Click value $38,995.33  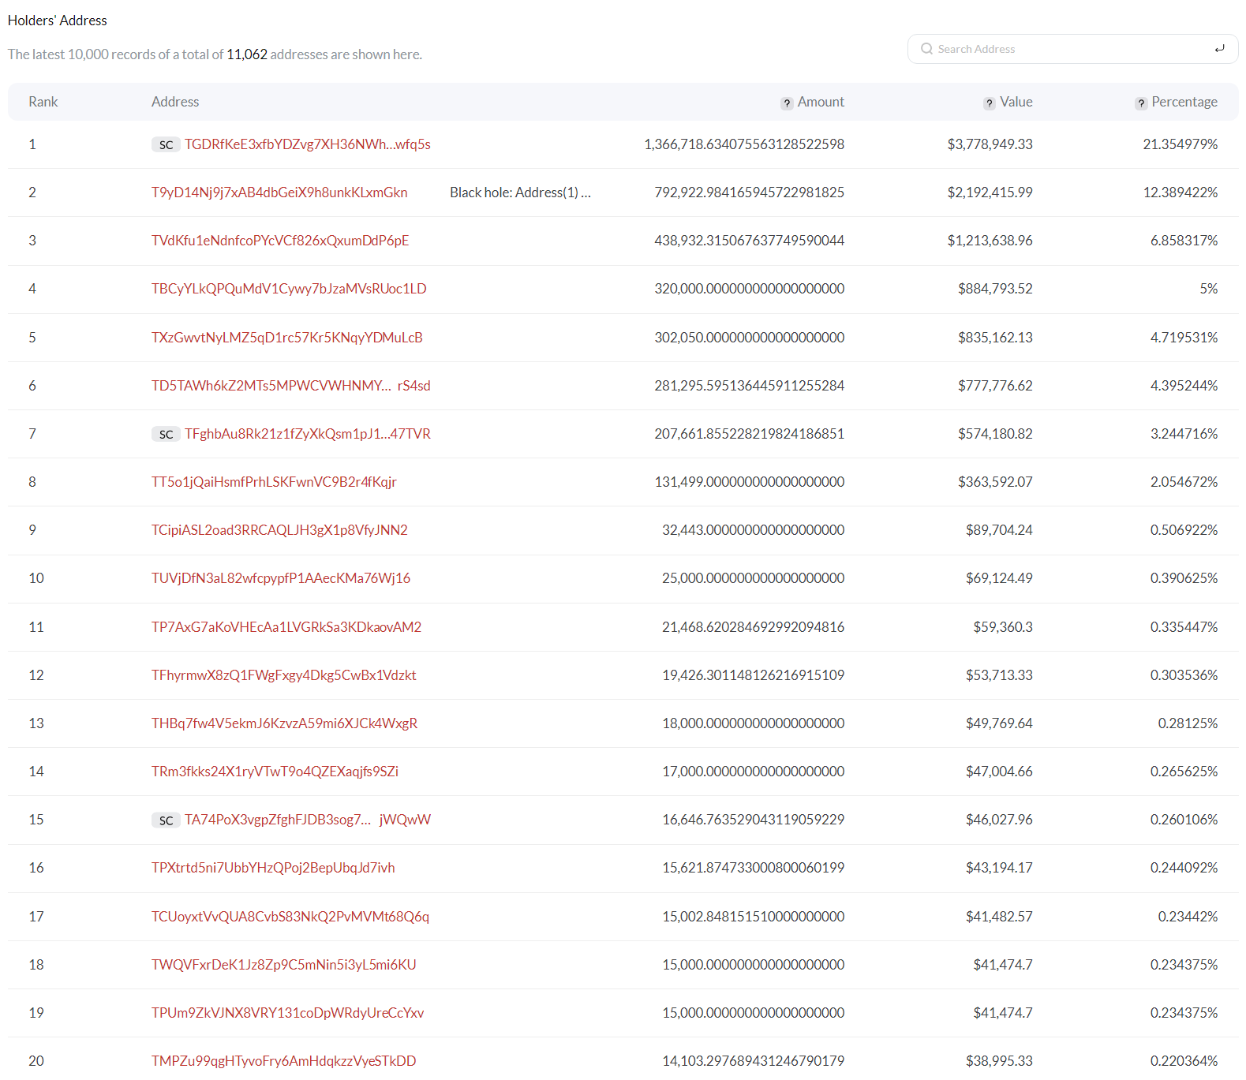(x=999, y=1061)
